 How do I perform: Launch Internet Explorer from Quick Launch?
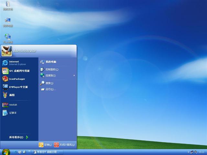coord(15,152)
